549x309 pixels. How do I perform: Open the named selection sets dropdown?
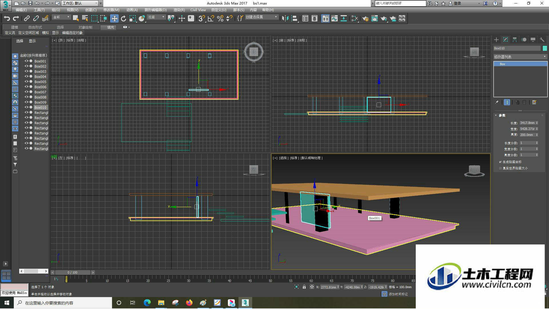click(262, 17)
